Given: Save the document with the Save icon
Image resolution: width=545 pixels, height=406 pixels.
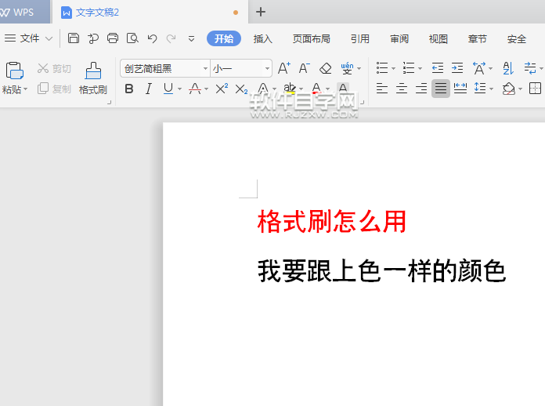Looking at the screenshot, I should (74, 38).
